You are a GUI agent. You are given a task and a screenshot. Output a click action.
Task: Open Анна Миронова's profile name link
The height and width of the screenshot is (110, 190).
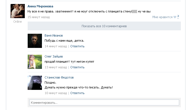click(x=40, y=6)
